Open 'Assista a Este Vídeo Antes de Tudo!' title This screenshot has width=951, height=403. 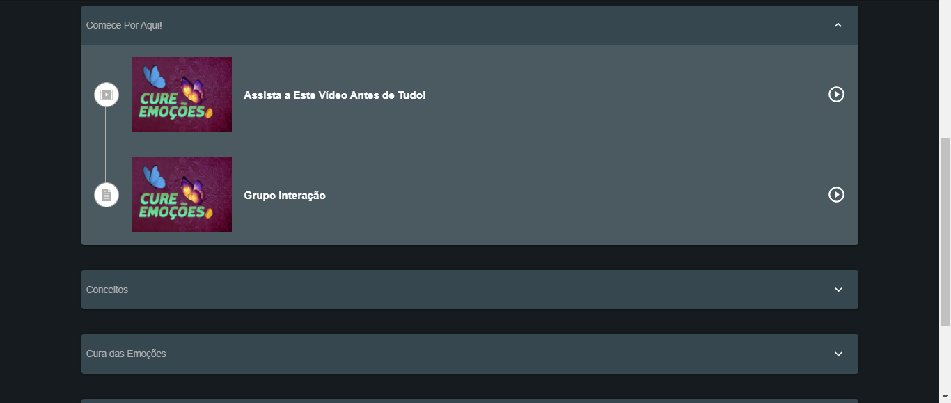point(335,95)
